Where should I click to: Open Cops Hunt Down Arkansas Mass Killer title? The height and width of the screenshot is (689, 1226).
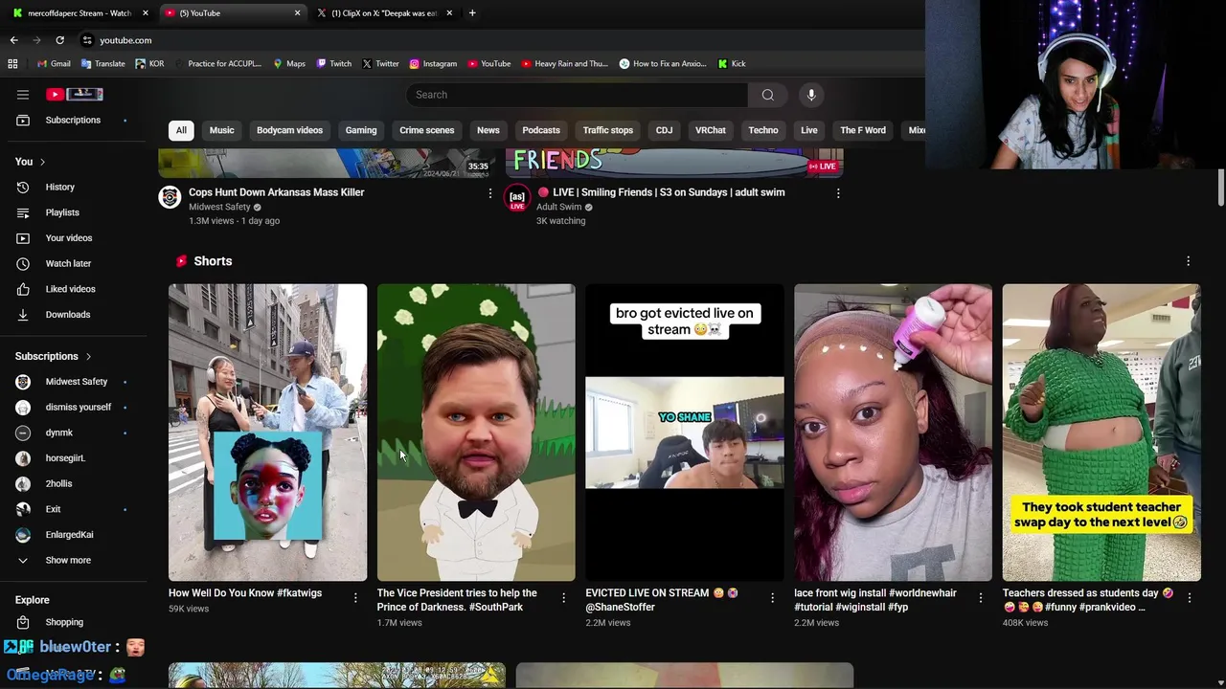pyautogui.click(x=277, y=192)
